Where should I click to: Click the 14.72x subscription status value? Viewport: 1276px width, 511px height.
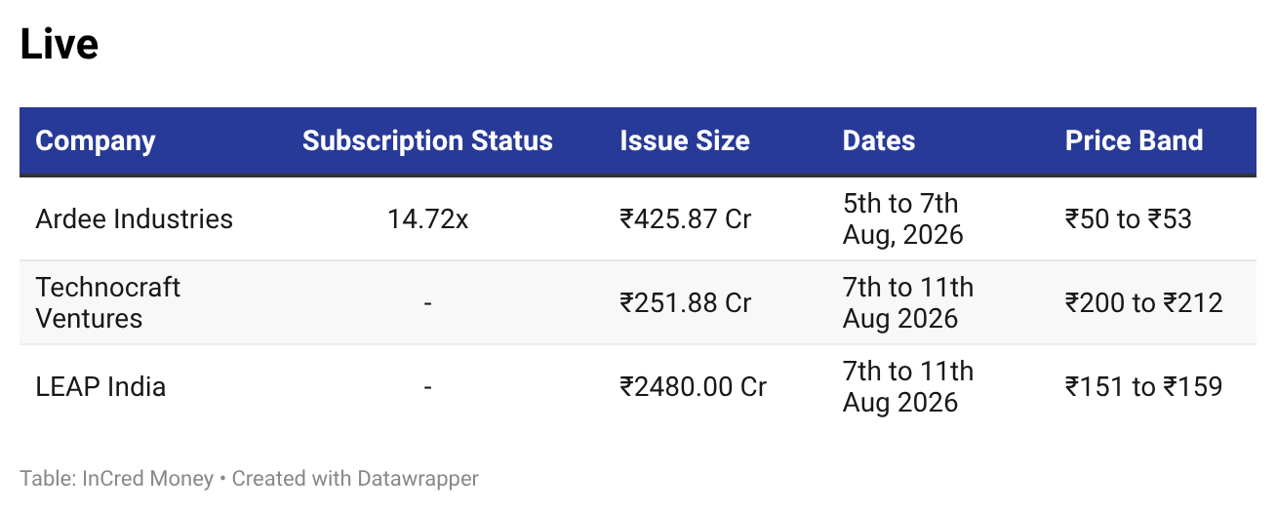[x=427, y=218]
